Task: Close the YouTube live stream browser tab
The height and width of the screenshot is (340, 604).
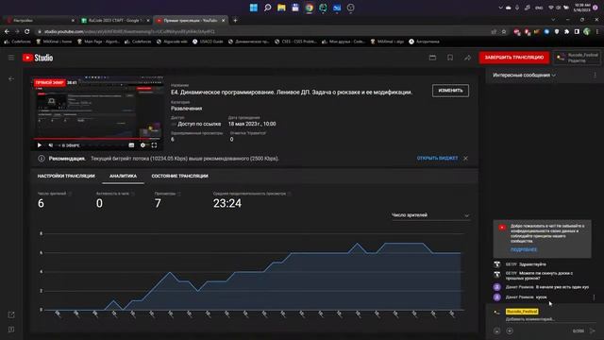Action: [223, 21]
